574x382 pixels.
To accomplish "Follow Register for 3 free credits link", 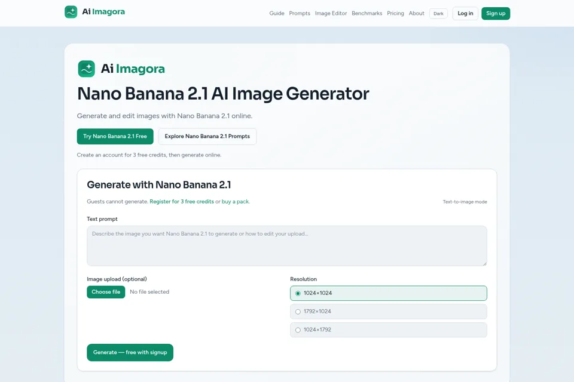I will click(x=182, y=201).
